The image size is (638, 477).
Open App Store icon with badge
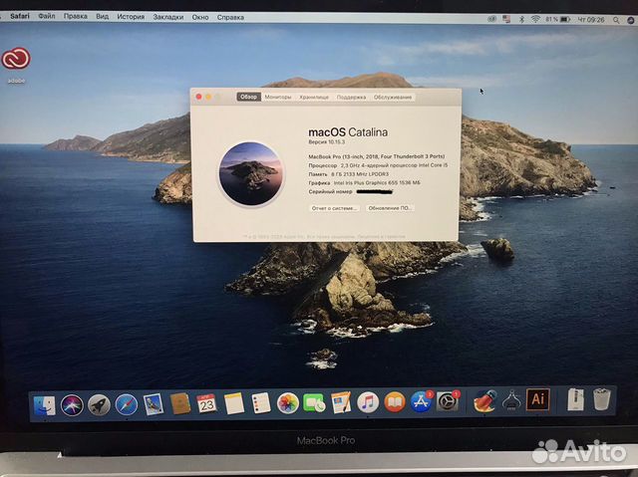[421, 402]
